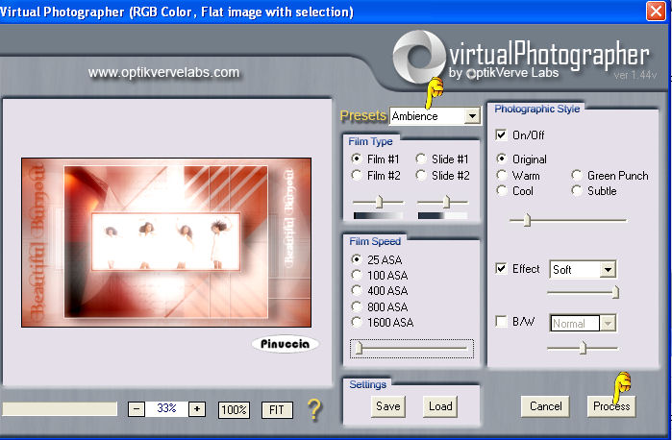
Task: Select the Film #2 radio button
Action: (x=356, y=175)
